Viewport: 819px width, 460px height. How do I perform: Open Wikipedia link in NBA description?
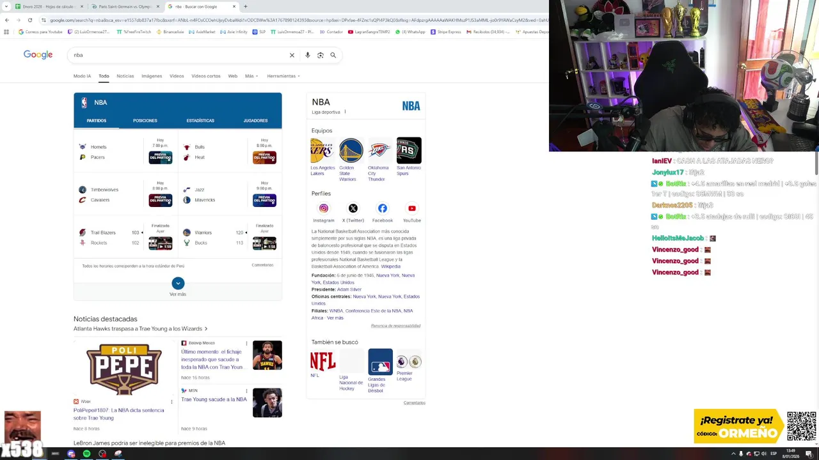click(391, 266)
